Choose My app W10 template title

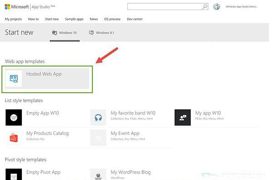[208, 113]
